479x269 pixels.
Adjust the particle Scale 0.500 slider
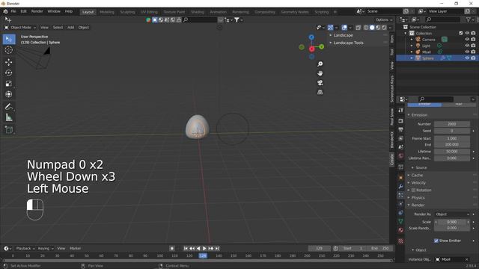(452, 222)
